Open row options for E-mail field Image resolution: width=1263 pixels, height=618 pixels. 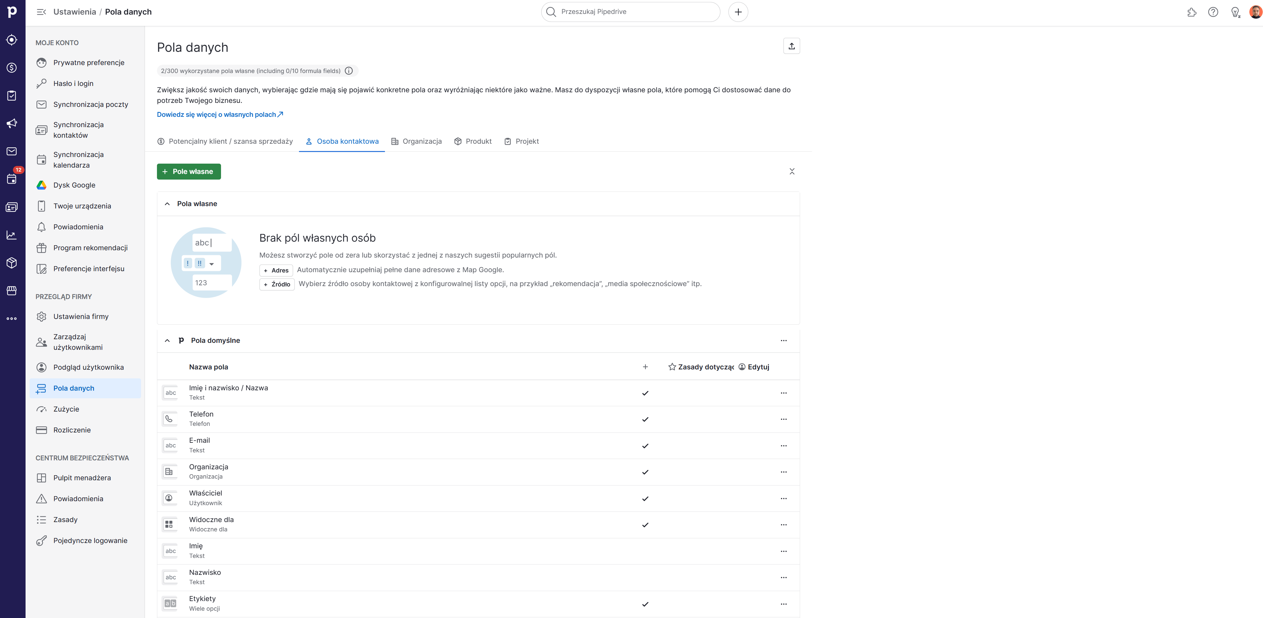click(783, 446)
